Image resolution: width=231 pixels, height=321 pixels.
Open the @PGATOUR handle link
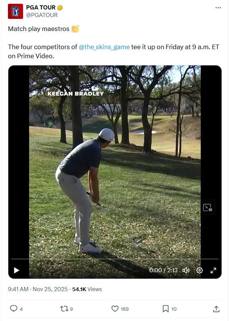pos(42,15)
